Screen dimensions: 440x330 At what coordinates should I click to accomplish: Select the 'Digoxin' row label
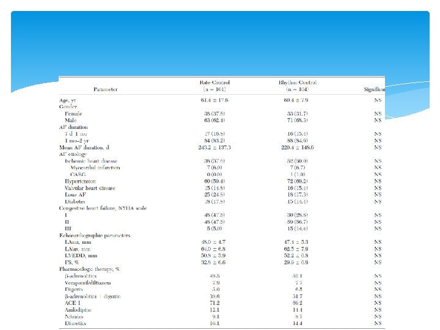click(x=74, y=289)
